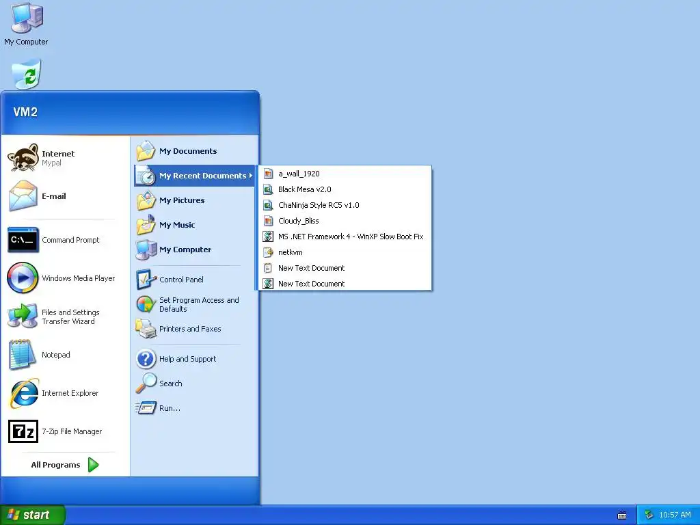Viewport: 700px width, 525px height.
Task: Open Control Panel icon
Action: pos(146,280)
